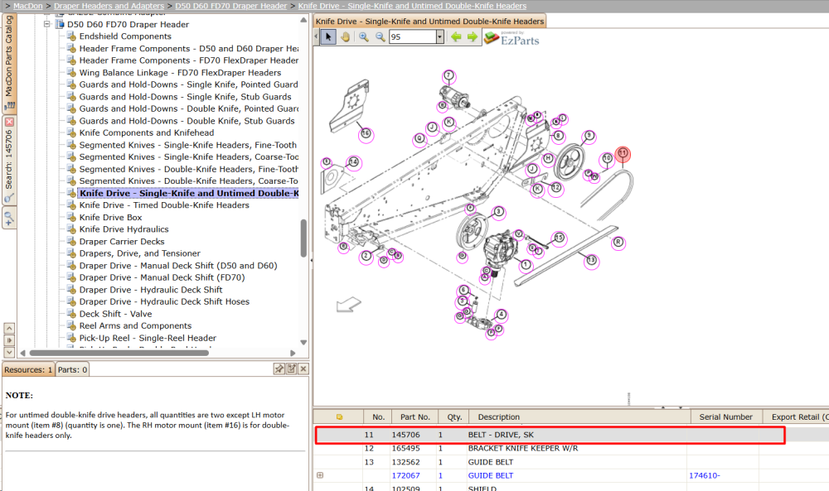
Task: Click the up chevron panel button at left
Action: (x=9, y=329)
